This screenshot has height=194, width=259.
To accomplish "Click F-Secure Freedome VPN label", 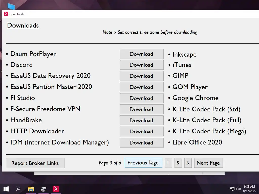I will pos(45,109).
